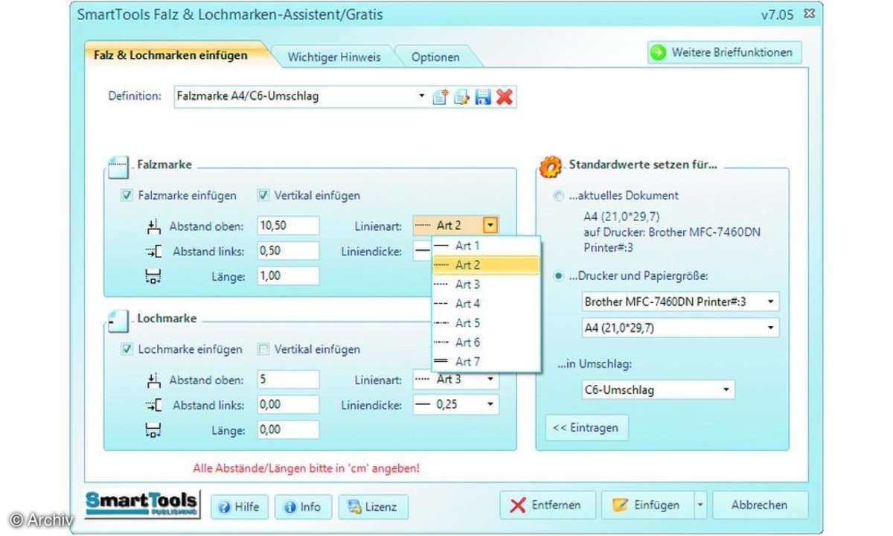This screenshot has width=893, height=536.
Task: Switch to the Optionen tab
Action: pyautogui.click(x=435, y=57)
